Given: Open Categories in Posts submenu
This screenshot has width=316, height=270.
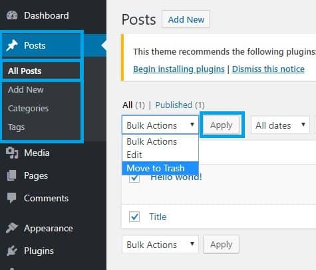Looking at the screenshot, I should pos(28,109).
